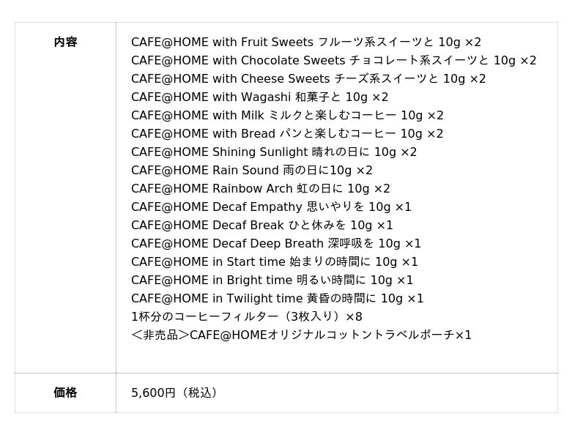
Task: Click the Fruit Sweets product line
Action: click(306, 42)
